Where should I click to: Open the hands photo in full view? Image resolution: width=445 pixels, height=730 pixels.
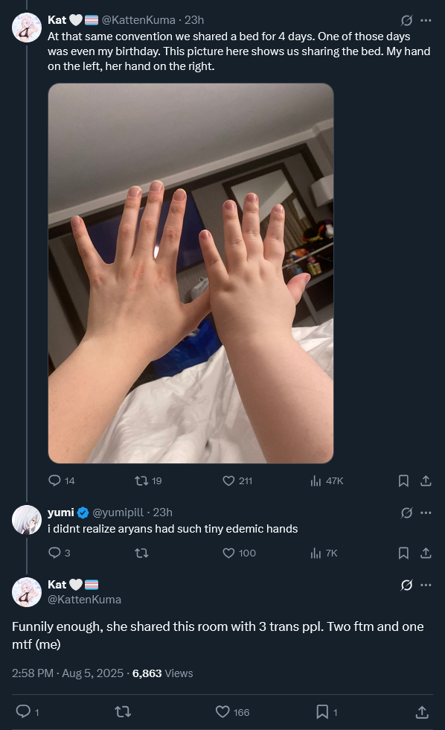pos(191,273)
